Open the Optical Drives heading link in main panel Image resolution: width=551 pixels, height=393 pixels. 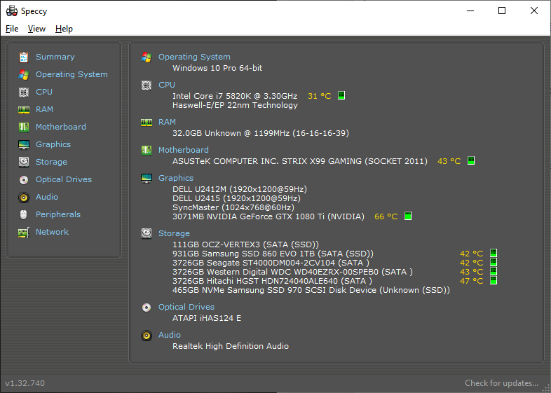(186, 308)
